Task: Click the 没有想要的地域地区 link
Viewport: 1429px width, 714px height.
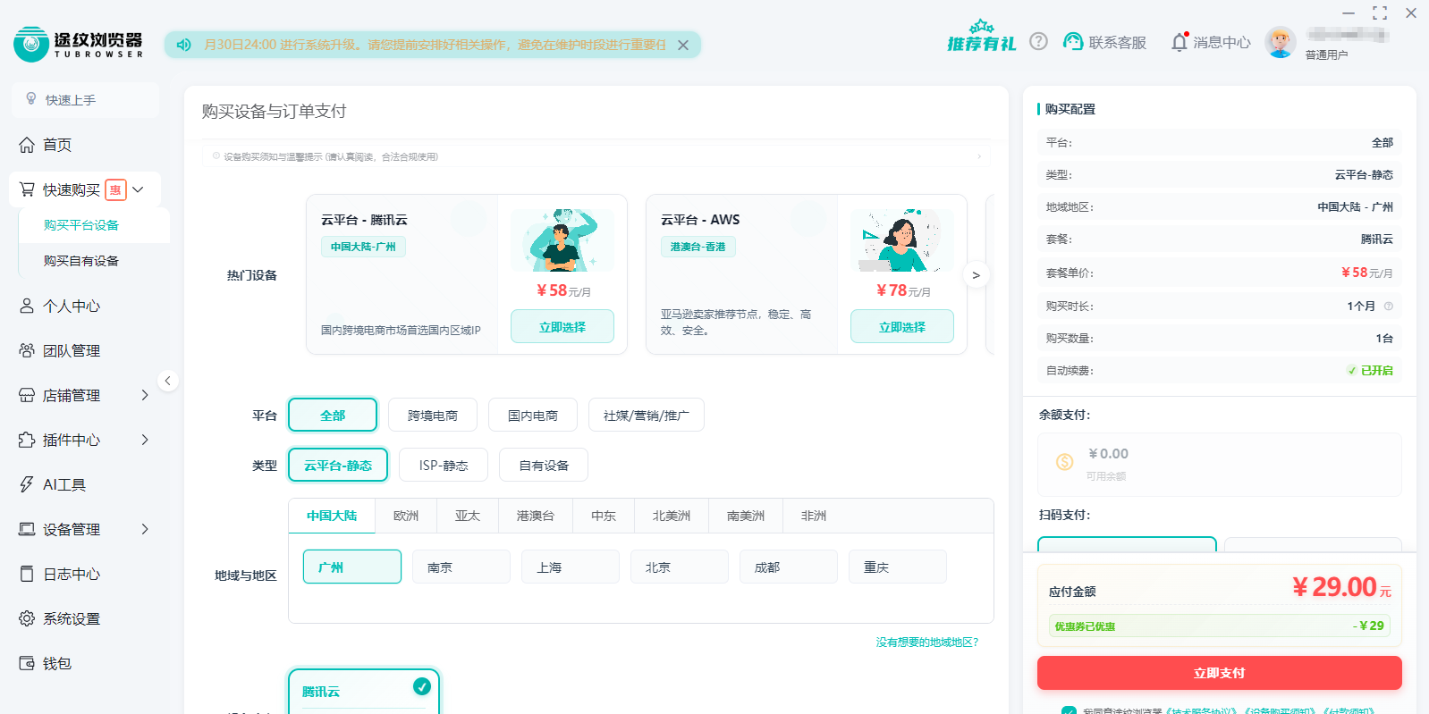Action: coord(926,642)
